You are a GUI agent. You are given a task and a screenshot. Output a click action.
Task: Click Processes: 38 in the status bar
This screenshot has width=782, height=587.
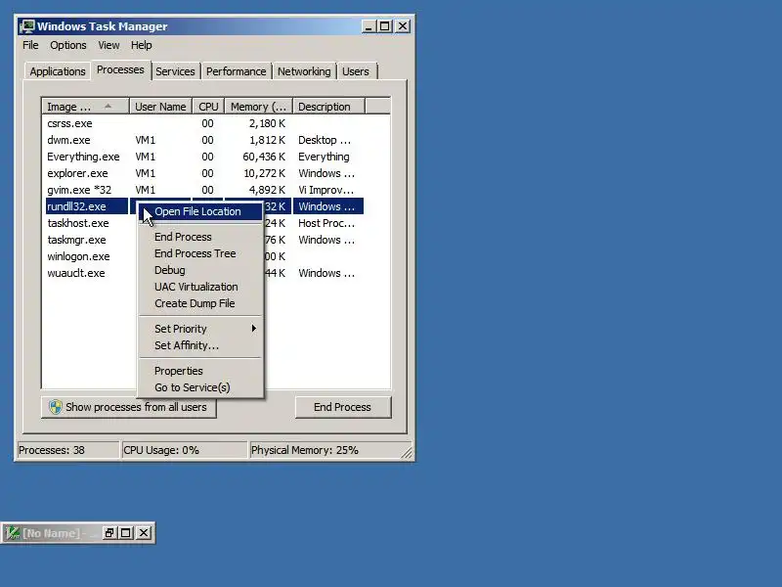tap(68, 450)
